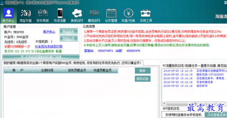
Task: Click the app logo in title bar
Action: point(2,3)
